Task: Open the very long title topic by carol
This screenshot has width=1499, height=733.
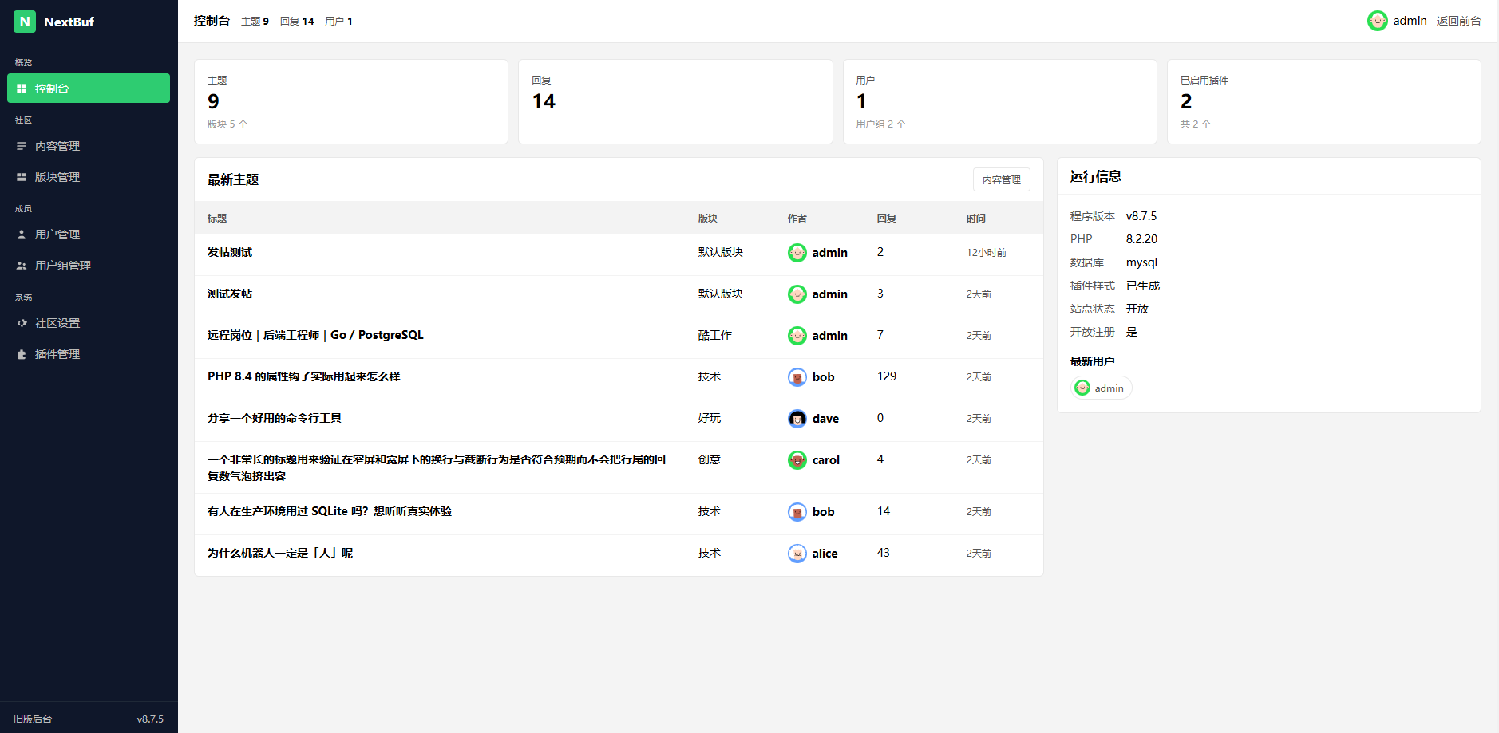Action: pyautogui.click(x=437, y=467)
